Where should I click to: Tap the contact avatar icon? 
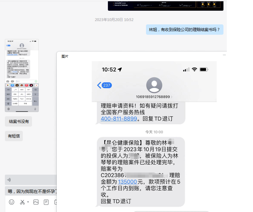(x=154, y=85)
